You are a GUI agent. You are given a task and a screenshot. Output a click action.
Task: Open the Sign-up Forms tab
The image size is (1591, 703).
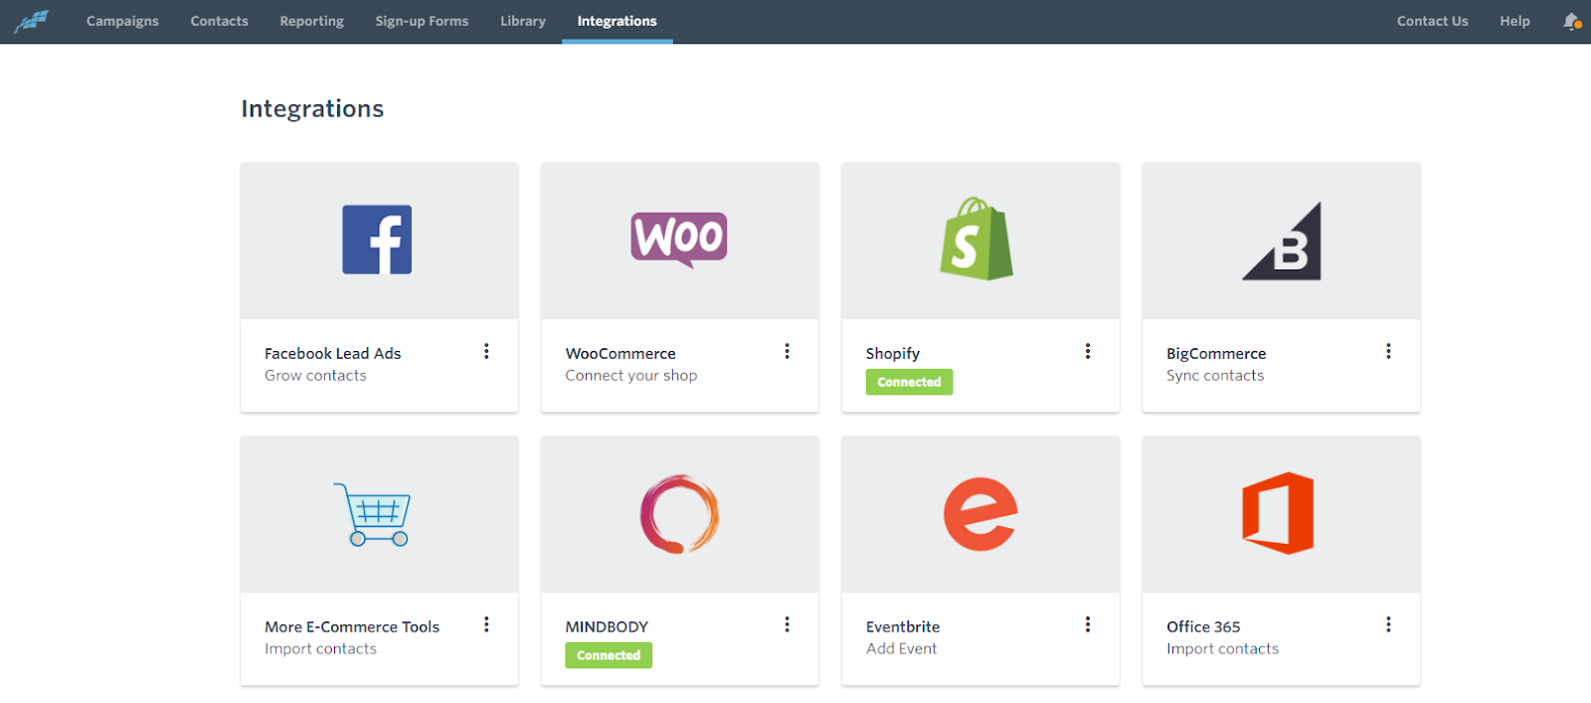coord(422,21)
